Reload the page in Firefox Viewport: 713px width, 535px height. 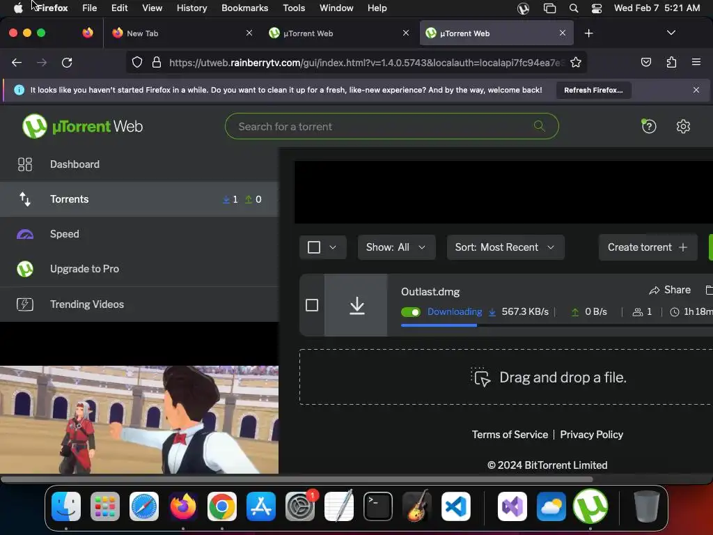pyautogui.click(x=67, y=62)
